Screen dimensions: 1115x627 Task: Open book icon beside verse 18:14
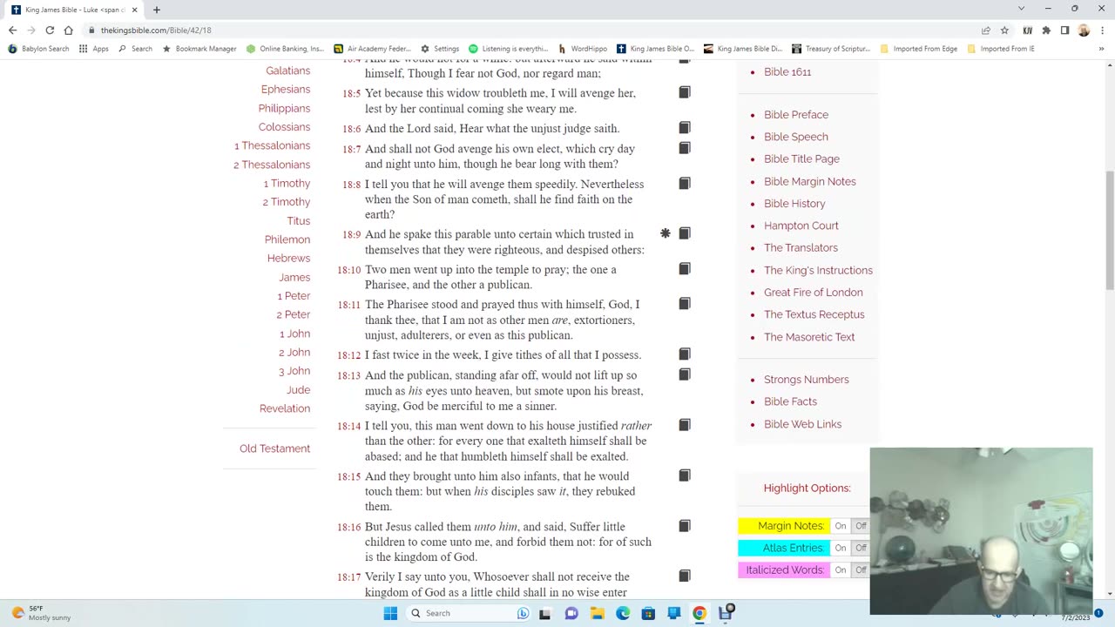[x=685, y=425]
